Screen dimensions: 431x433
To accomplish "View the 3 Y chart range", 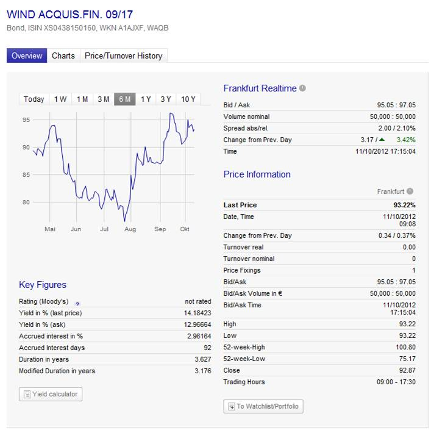I will (166, 99).
